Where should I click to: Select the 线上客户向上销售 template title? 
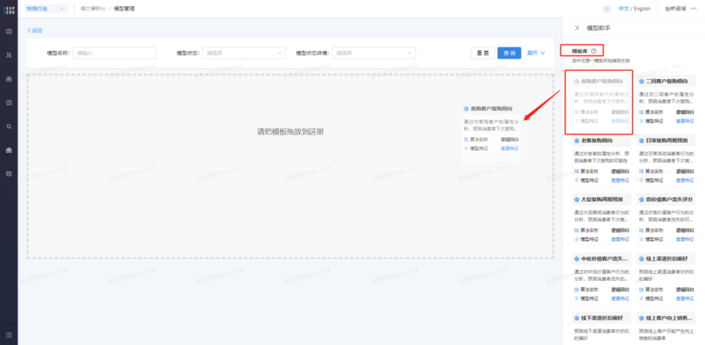(x=670, y=318)
